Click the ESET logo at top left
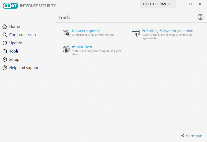 (11, 5)
